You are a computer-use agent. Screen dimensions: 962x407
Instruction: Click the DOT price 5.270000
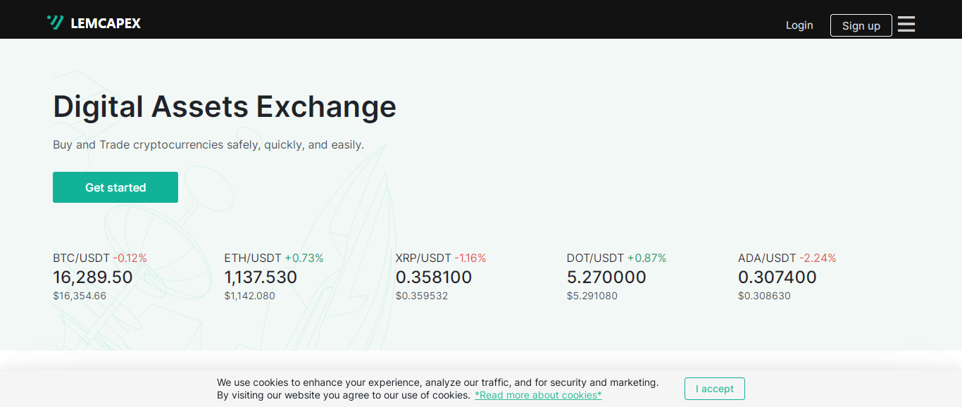tap(606, 277)
